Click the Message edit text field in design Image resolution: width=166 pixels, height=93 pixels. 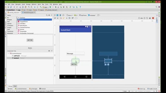click(x=75, y=53)
